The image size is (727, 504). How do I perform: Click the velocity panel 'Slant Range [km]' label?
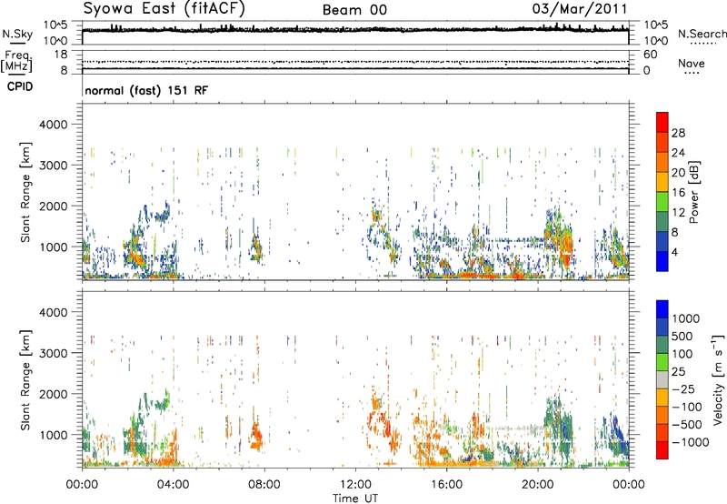(x=25, y=380)
